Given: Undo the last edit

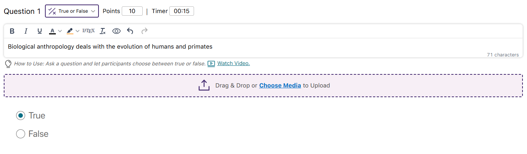Looking at the screenshot, I should [130, 31].
